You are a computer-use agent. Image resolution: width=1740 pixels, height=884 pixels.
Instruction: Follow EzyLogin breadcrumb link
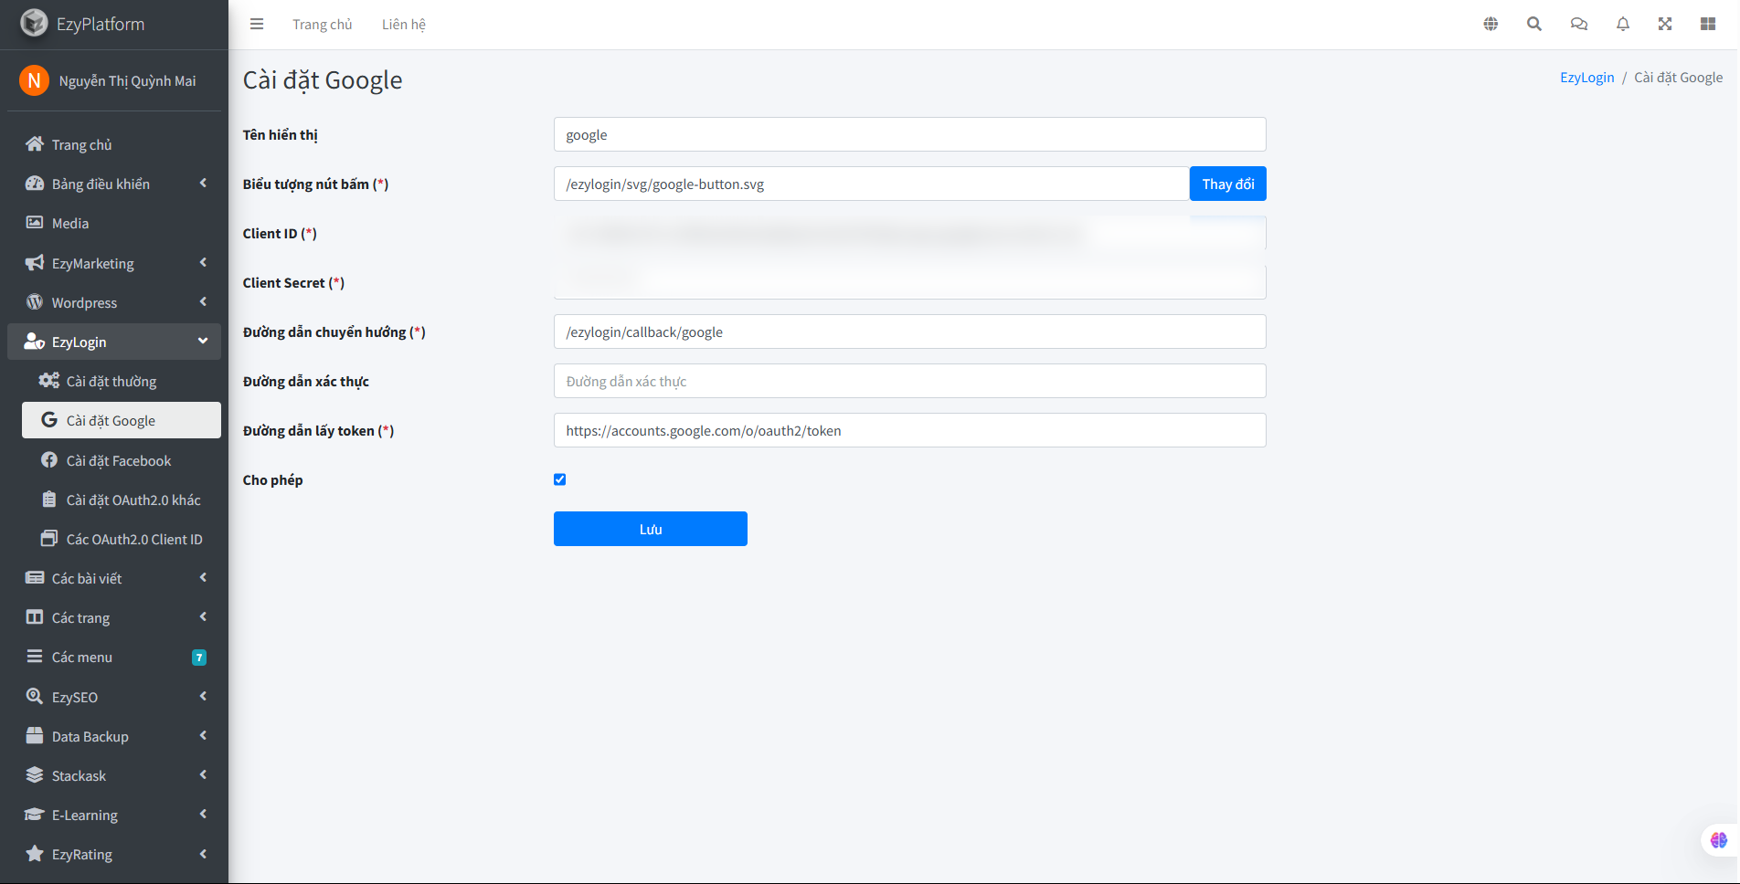tap(1586, 78)
